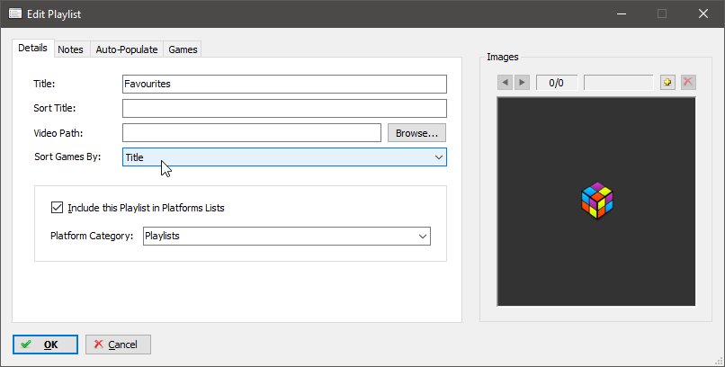
Task: Click the colorful cube image placeholder
Action: click(596, 200)
